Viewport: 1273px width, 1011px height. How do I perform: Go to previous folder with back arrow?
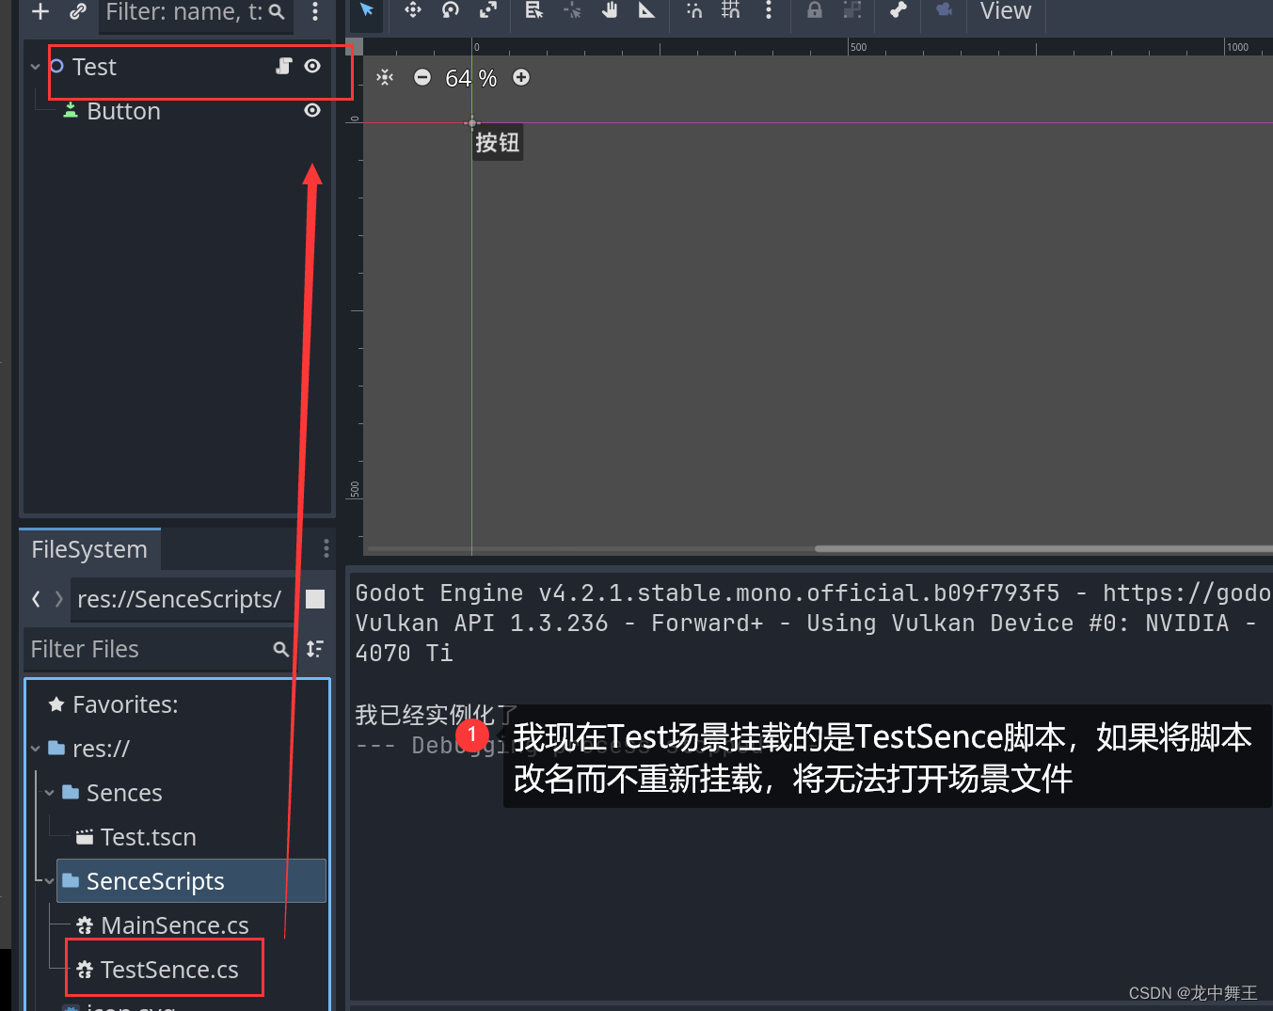pyautogui.click(x=36, y=599)
